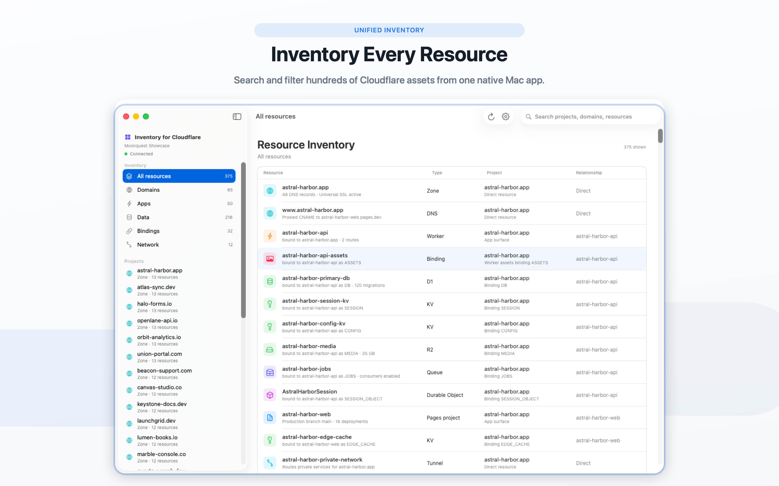Click the "Connected" status label
The image size is (779, 486).
141,154
